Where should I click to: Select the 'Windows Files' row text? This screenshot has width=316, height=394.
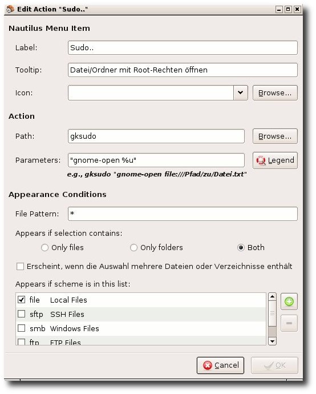pos(74,328)
